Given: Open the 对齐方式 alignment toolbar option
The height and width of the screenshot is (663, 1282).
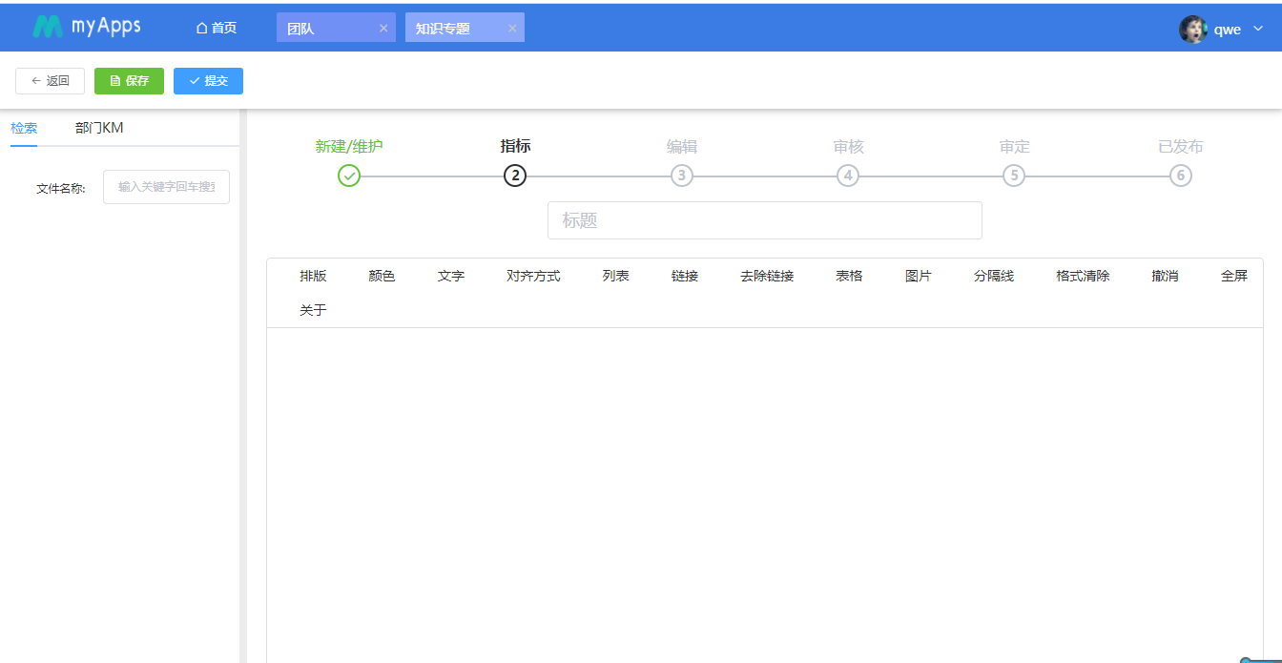Looking at the screenshot, I should pyautogui.click(x=533, y=276).
